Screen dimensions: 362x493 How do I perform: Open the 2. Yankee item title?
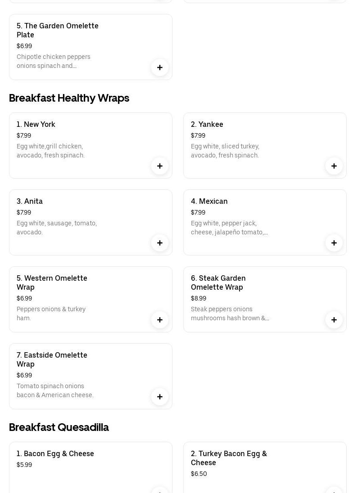click(x=207, y=125)
